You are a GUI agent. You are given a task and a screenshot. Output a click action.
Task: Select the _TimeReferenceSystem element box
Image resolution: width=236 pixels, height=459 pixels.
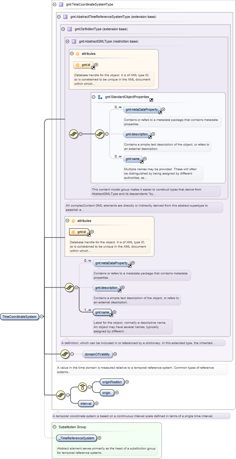[77, 438]
